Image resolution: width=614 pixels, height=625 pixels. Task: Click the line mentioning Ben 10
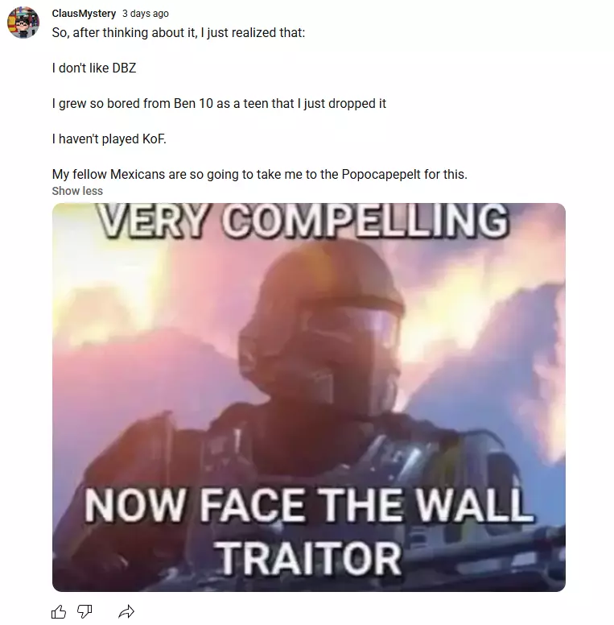coord(219,104)
